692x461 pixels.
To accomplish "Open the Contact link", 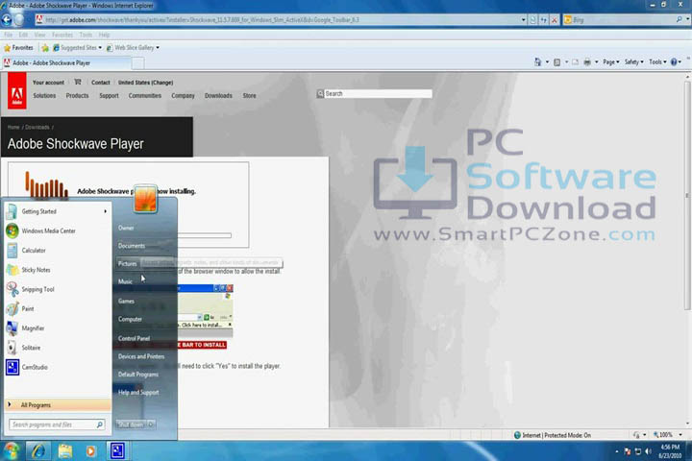I will pos(101,83).
